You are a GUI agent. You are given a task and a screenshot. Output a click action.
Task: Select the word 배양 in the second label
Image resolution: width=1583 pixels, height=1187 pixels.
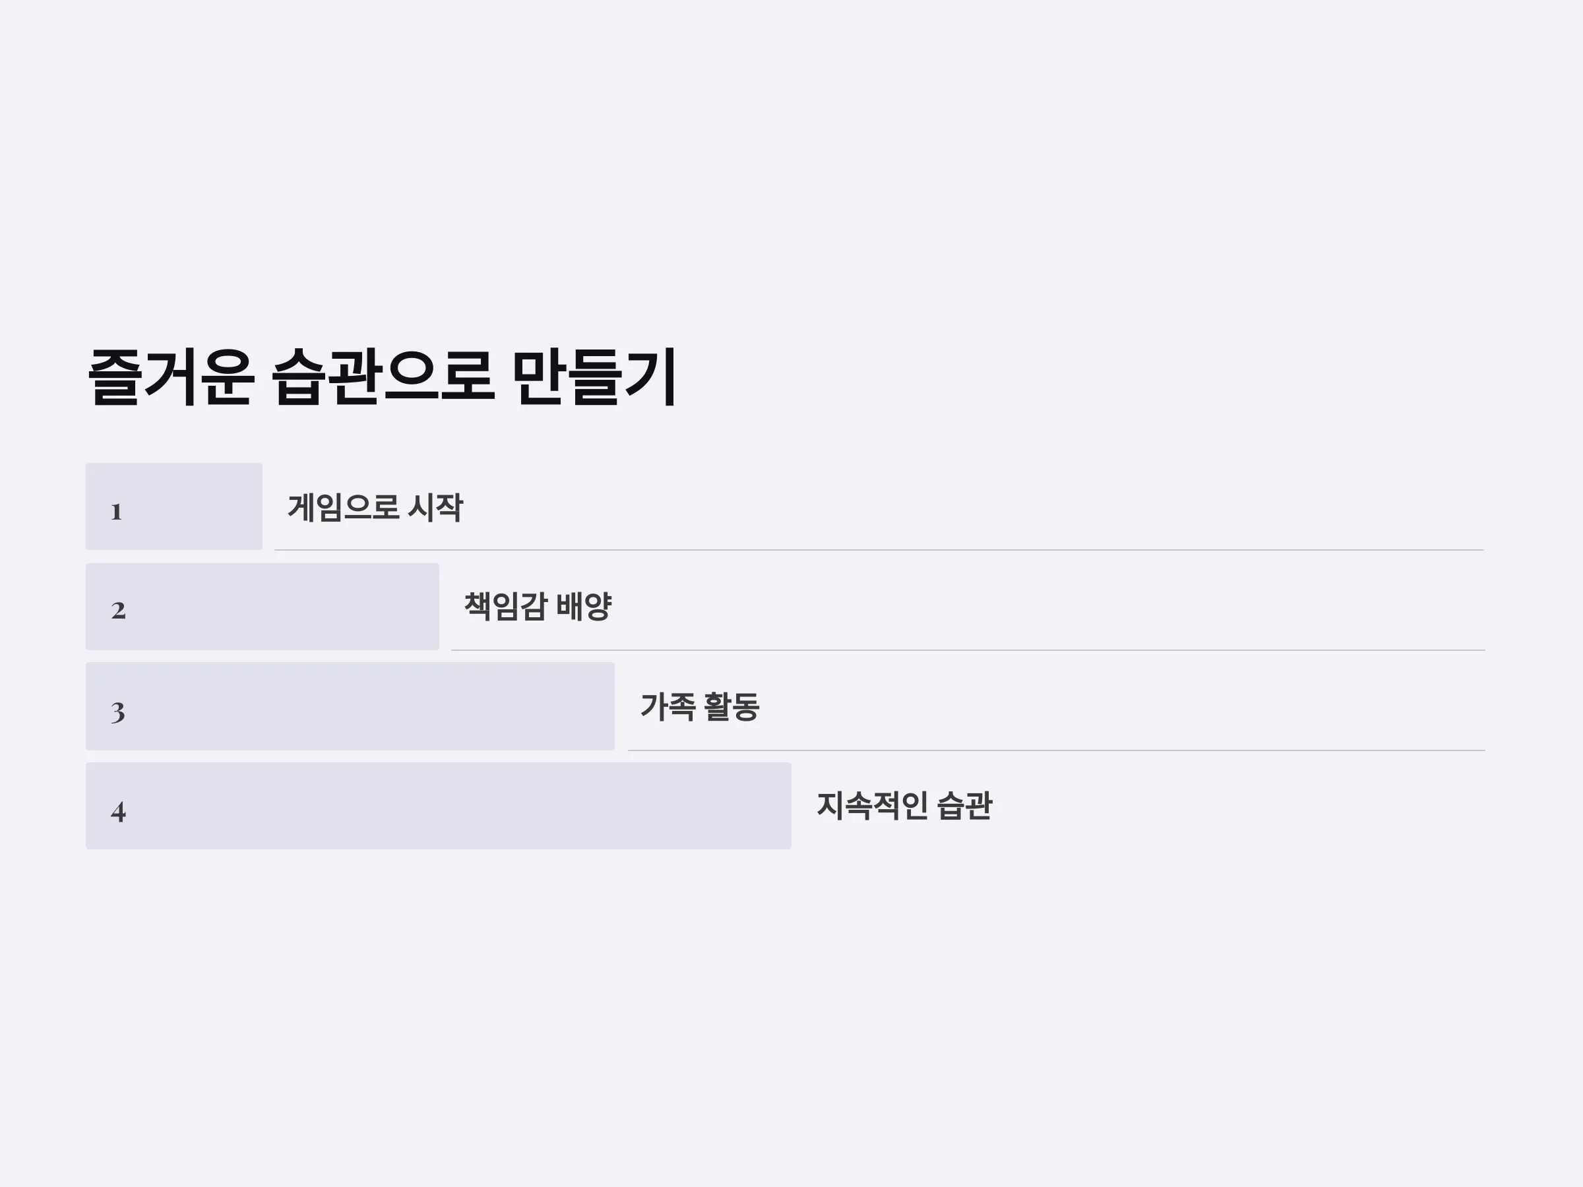[584, 607]
